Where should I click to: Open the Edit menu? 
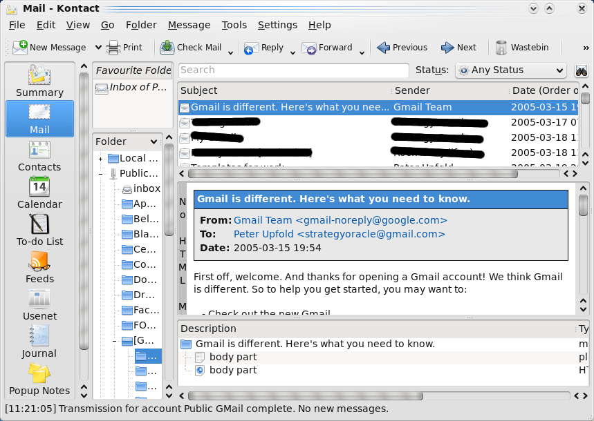46,25
